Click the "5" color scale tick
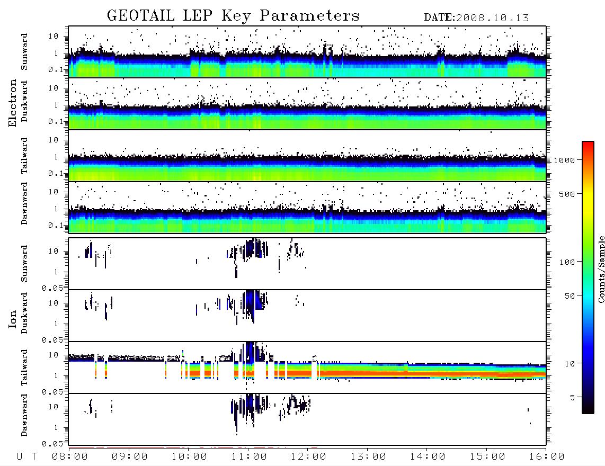Viewport: 605px width, 466px height. [573, 398]
